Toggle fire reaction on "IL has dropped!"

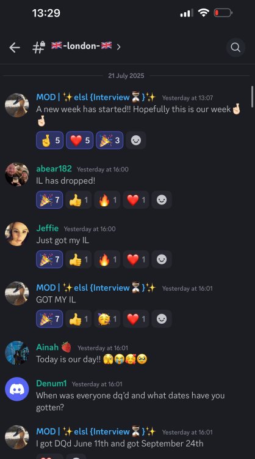pyautogui.click(x=107, y=200)
